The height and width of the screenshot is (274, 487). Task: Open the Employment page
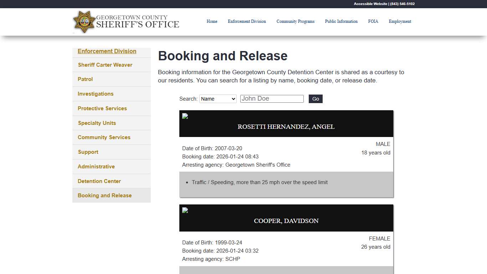tap(400, 21)
